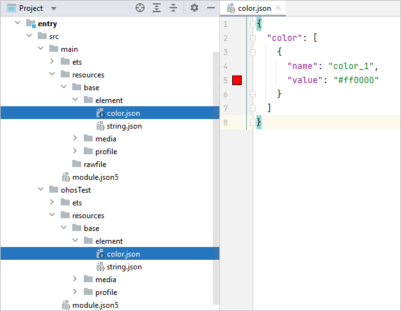Collapse the entry module node
This screenshot has width=401, height=311.
click(x=17, y=23)
